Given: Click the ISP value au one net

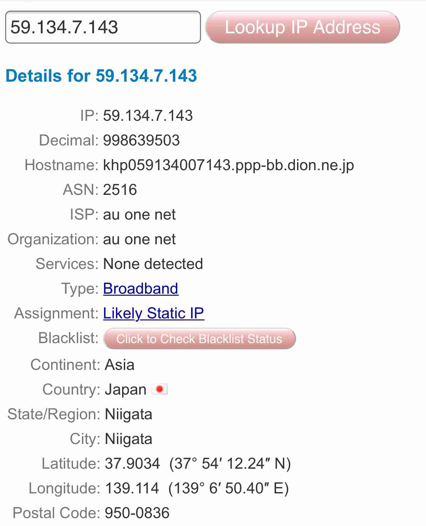Looking at the screenshot, I should click(x=139, y=214).
